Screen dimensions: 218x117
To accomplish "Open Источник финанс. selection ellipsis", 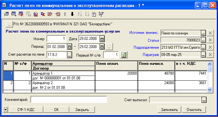I will 203,33.
